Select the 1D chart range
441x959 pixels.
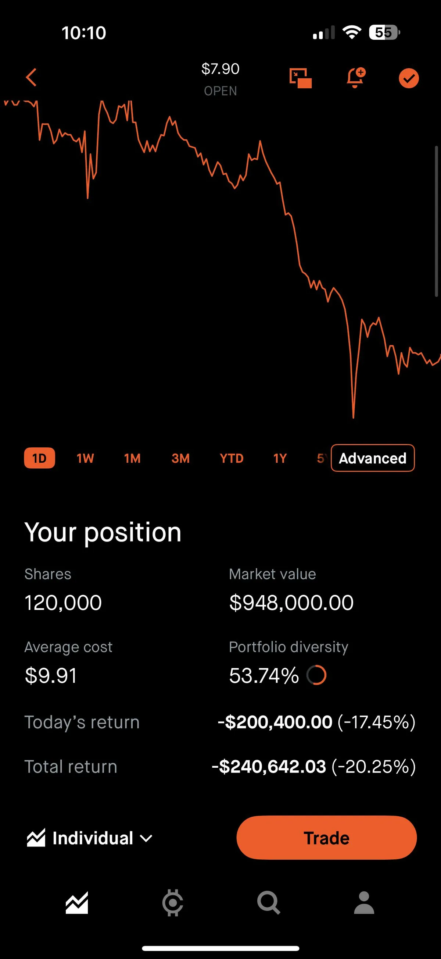click(39, 458)
